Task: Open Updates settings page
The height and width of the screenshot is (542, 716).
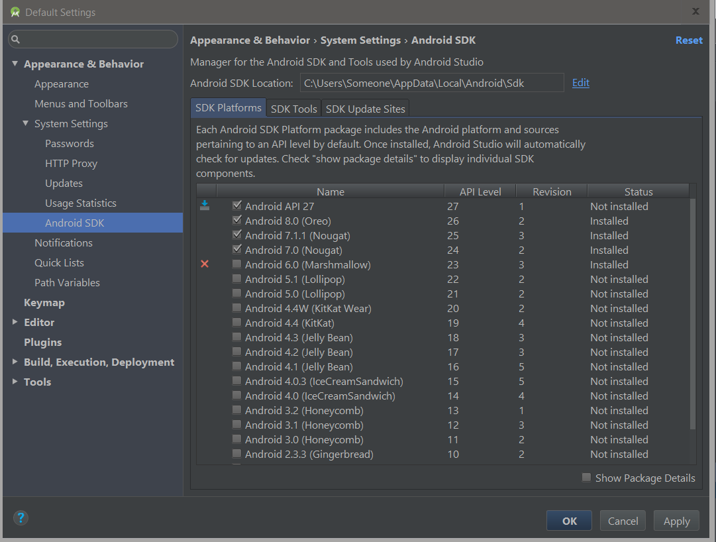Action: [64, 183]
